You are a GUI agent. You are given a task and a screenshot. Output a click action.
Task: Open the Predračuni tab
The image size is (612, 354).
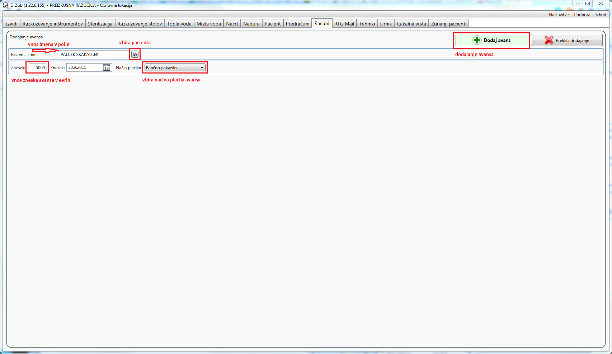pos(297,24)
